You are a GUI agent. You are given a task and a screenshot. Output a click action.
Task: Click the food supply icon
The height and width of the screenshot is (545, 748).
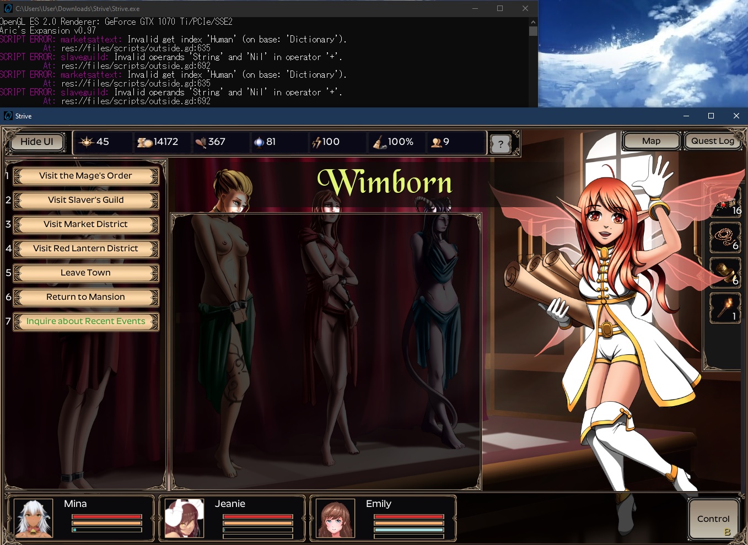[200, 142]
